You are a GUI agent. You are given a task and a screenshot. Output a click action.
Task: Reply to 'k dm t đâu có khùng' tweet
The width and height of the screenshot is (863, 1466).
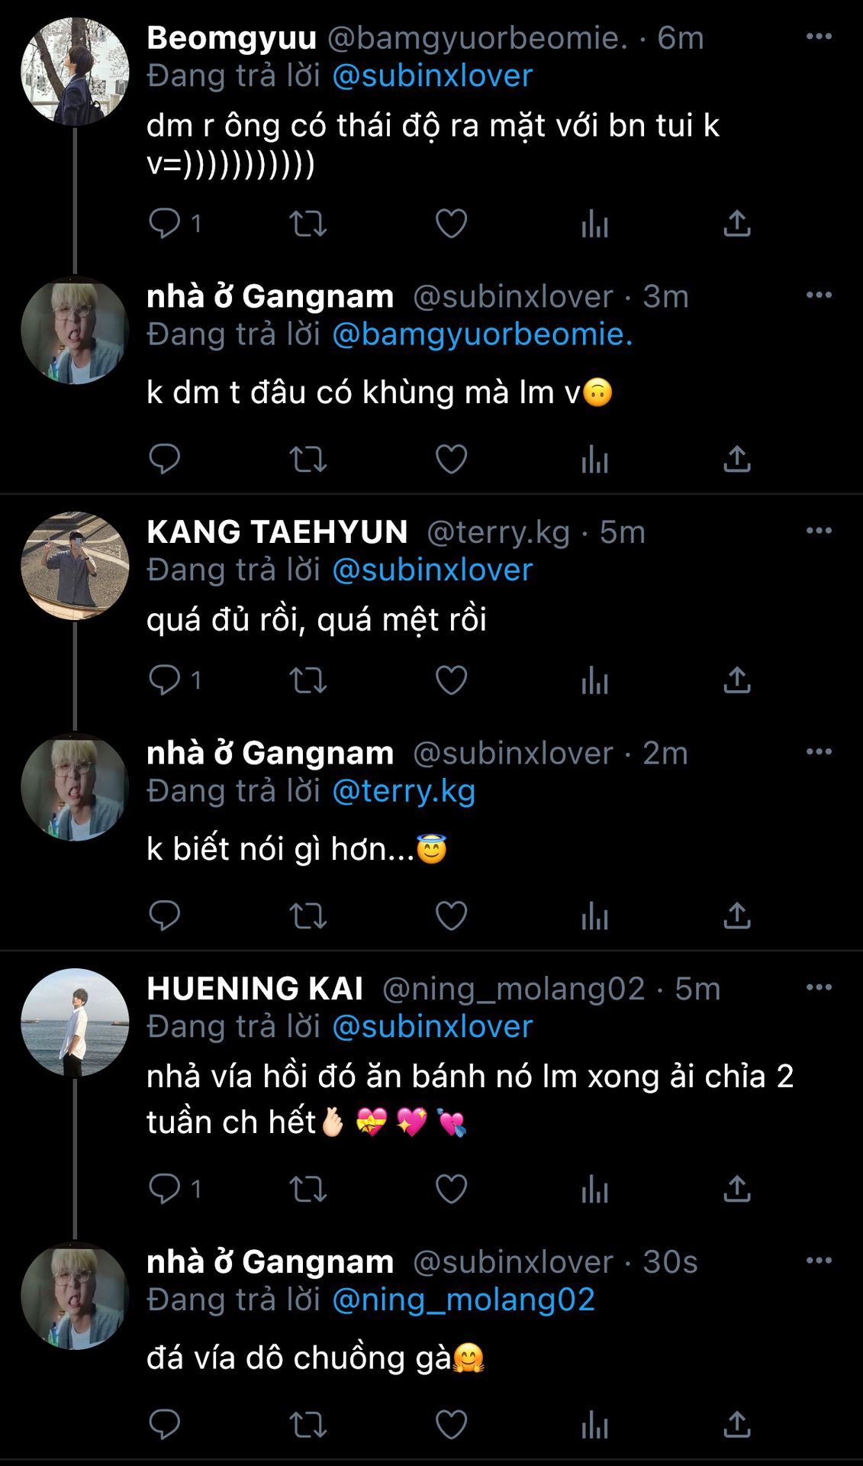[x=164, y=459]
